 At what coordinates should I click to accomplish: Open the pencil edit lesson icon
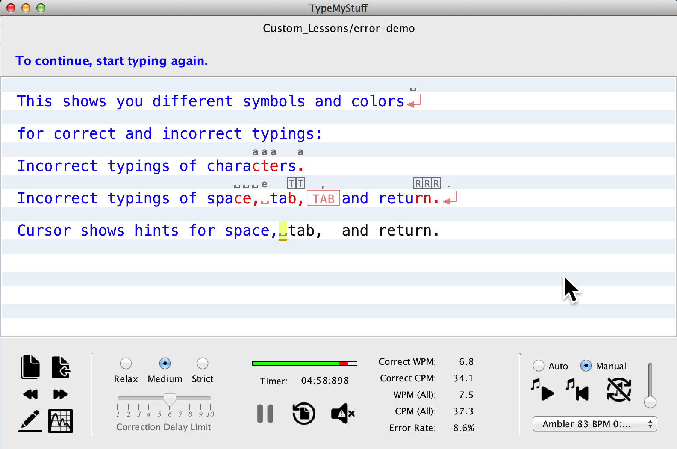[x=30, y=421]
